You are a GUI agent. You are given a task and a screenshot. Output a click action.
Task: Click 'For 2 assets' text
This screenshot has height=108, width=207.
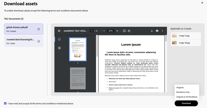(11, 31)
